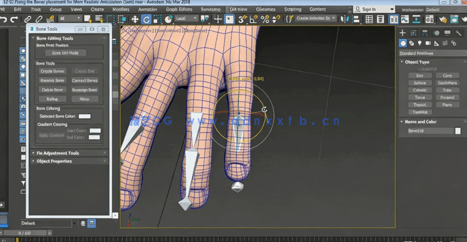Select the Systems category icon
Viewport: 467px width, 242px height.
click(x=454, y=43)
